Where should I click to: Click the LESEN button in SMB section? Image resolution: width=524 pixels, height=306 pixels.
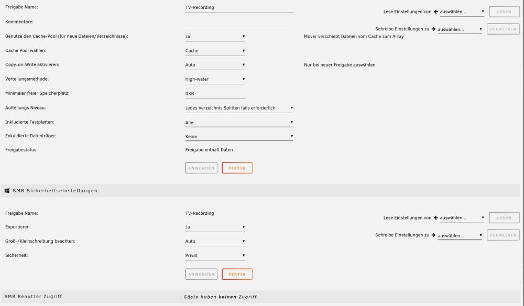coord(504,218)
